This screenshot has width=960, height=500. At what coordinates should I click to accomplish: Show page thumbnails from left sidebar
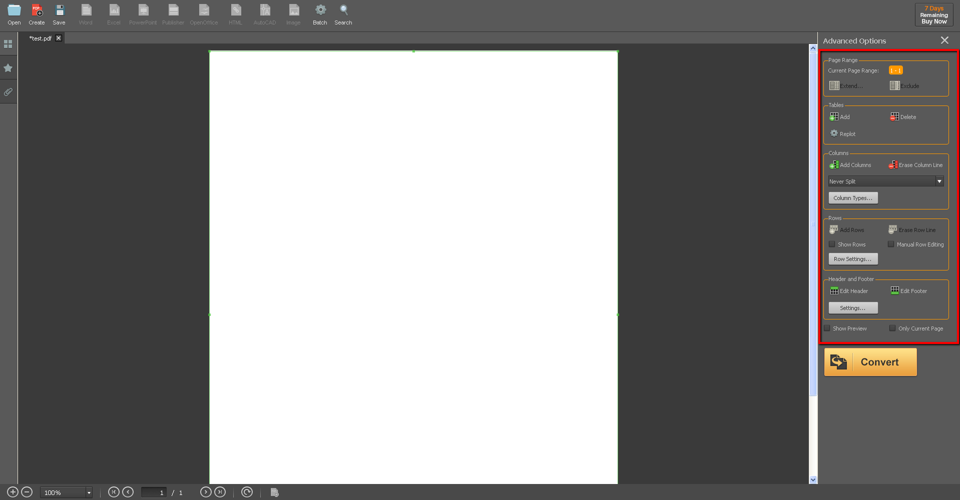click(x=8, y=44)
